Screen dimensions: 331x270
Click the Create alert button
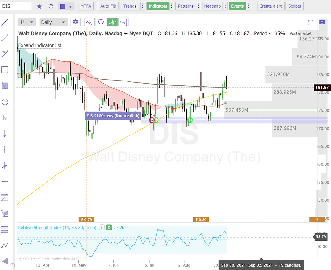[271, 6]
